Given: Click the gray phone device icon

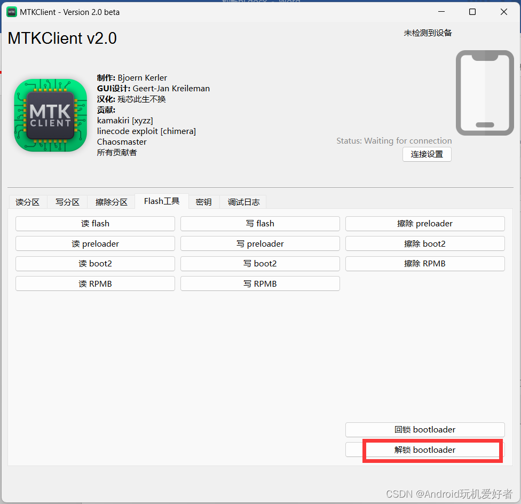Looking at the screenshot, I should point(485,93).
